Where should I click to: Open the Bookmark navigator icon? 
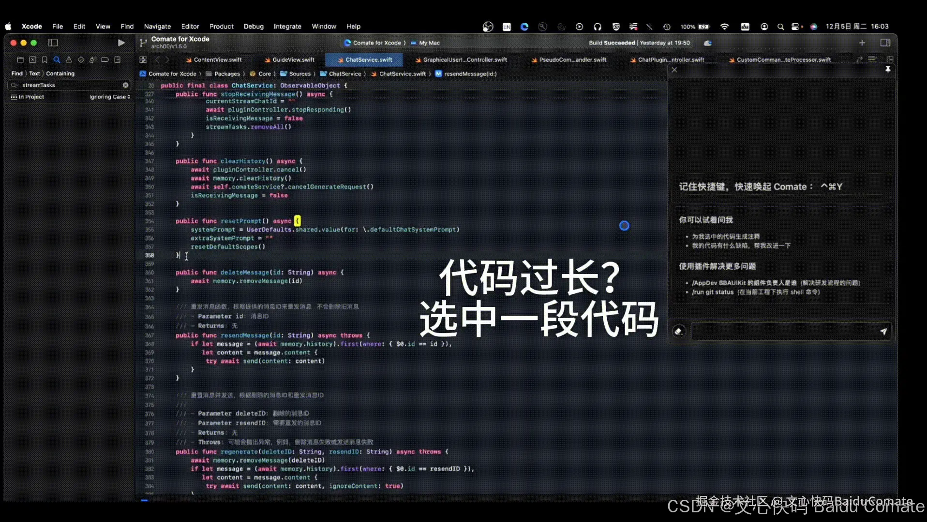(x=45, y=60)
